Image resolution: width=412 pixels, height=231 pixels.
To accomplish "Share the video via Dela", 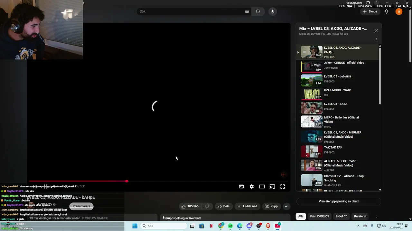I will (224, 206).
